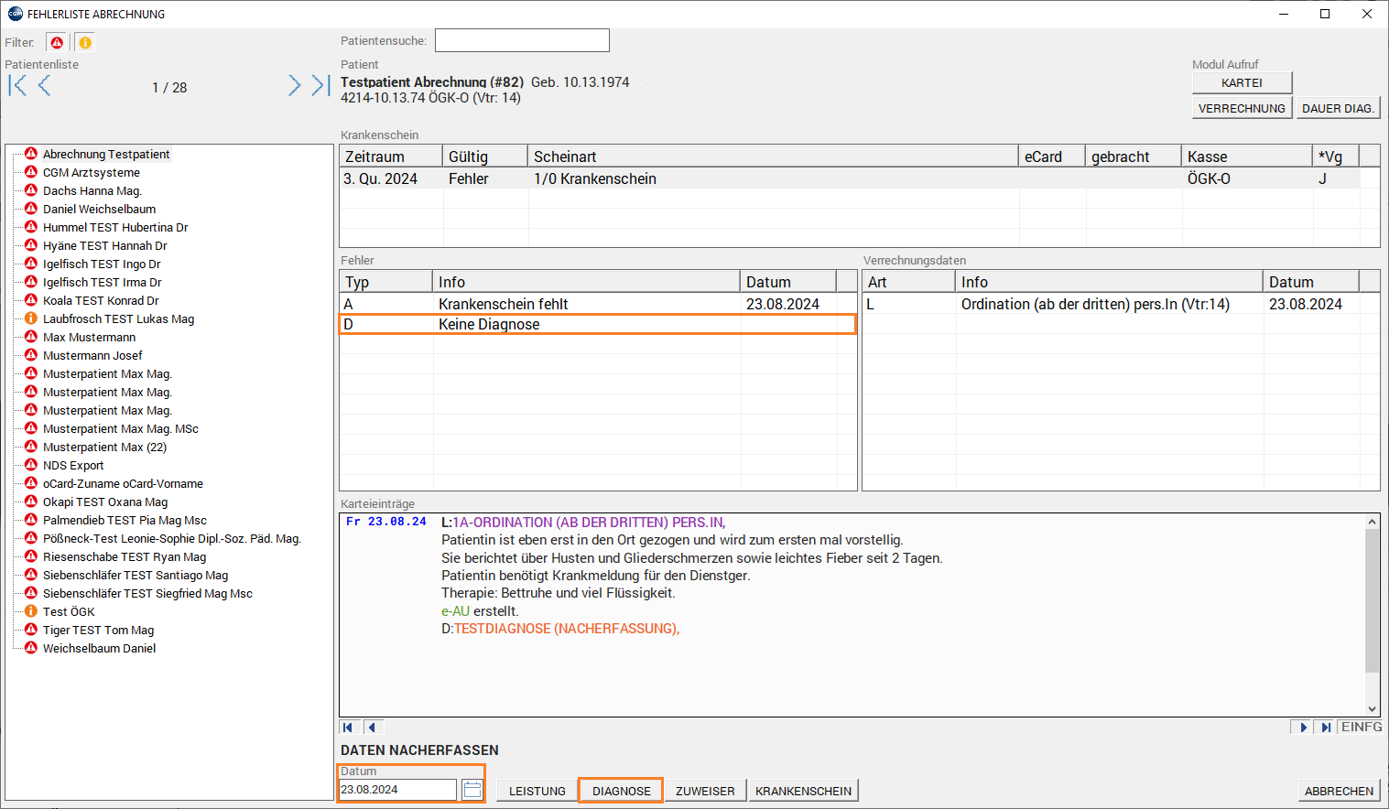The image size is (1389, 809).
Task: Click the KRANKENSCHEIN button
Action: [803, 792]
